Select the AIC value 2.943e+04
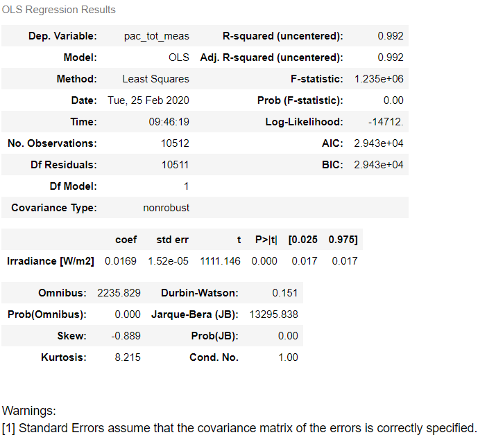This screenshot has height=444, width=487. click(x=379, y=143)
